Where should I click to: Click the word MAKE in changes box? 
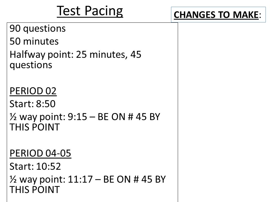[246, 15]
